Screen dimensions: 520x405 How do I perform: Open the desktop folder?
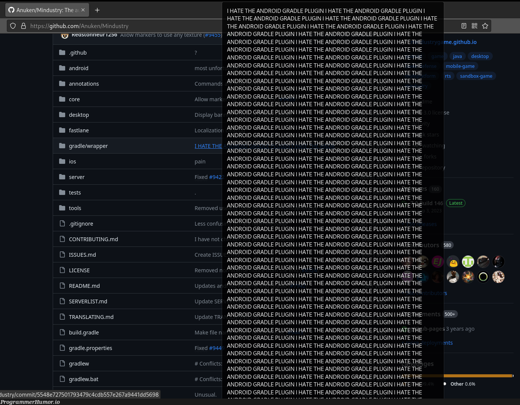point(79,115)
